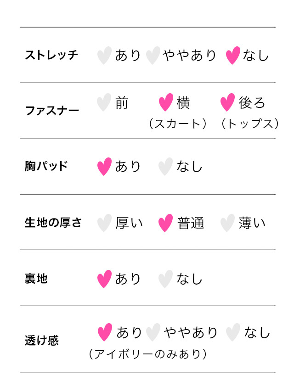Click the pink heart for 裏地 あり

pyautogui.click(x=104, y=279)
